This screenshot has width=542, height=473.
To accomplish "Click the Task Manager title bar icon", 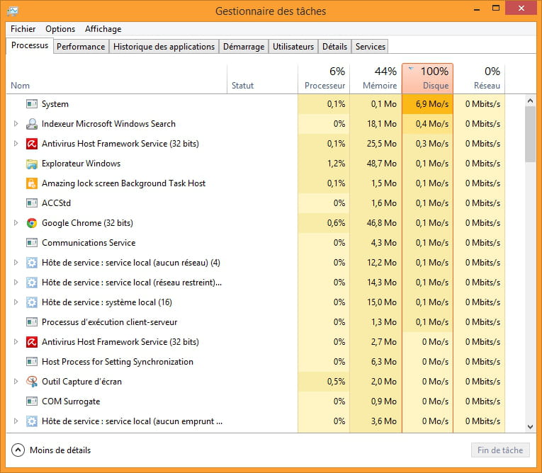I will coord(13,11).
